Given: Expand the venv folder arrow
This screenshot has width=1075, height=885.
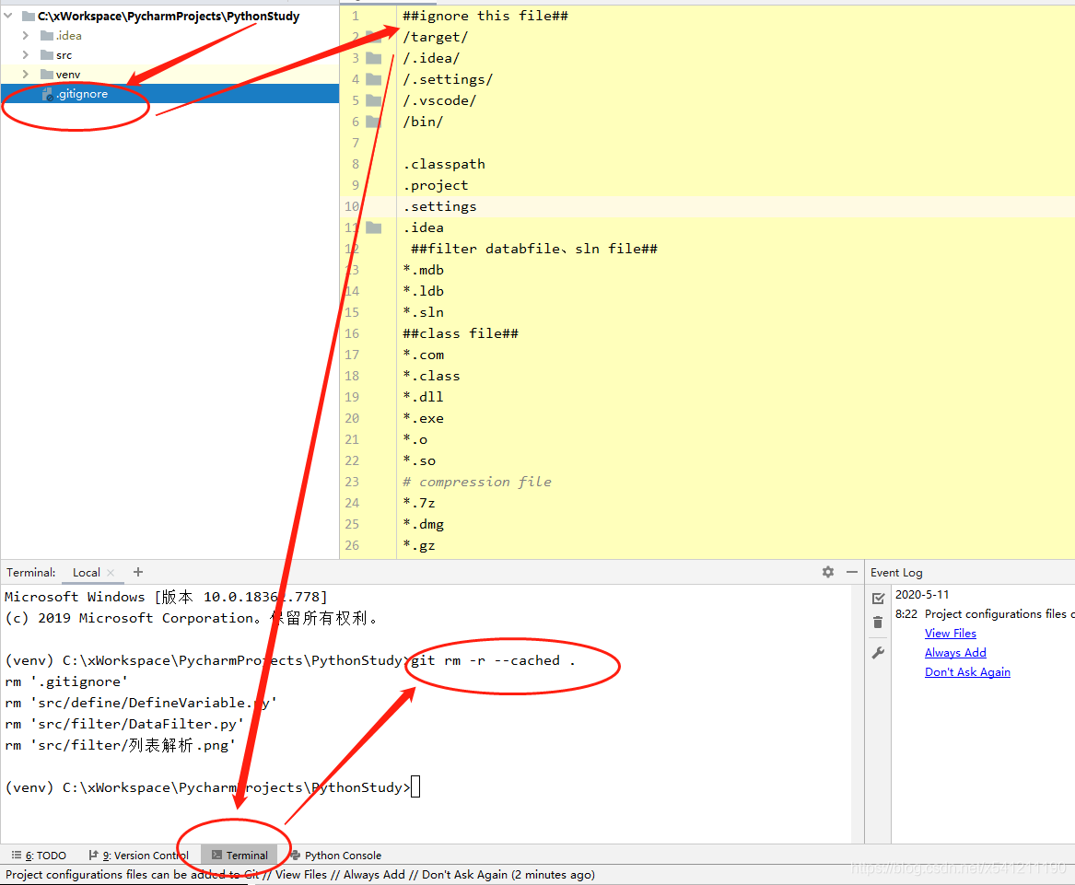Looking at the screenshot, I should (x=26, y=74).
